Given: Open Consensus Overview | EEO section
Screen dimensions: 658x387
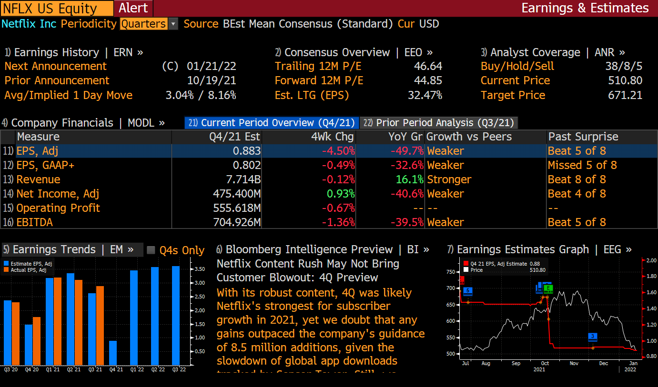Looking at the screenshot, I should pos(354,52).
